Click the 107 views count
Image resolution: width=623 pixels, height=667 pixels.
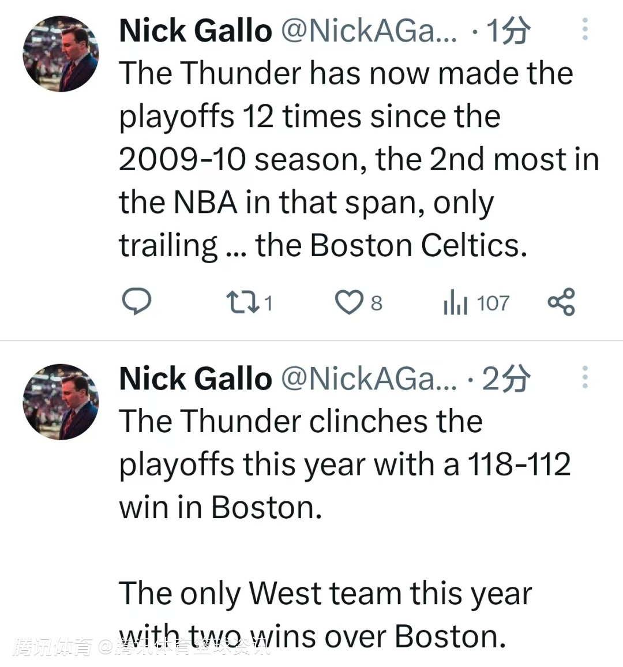point(493,303)
